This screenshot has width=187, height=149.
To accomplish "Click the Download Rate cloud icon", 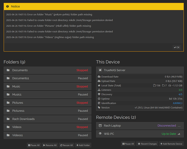I will (99, 77).
